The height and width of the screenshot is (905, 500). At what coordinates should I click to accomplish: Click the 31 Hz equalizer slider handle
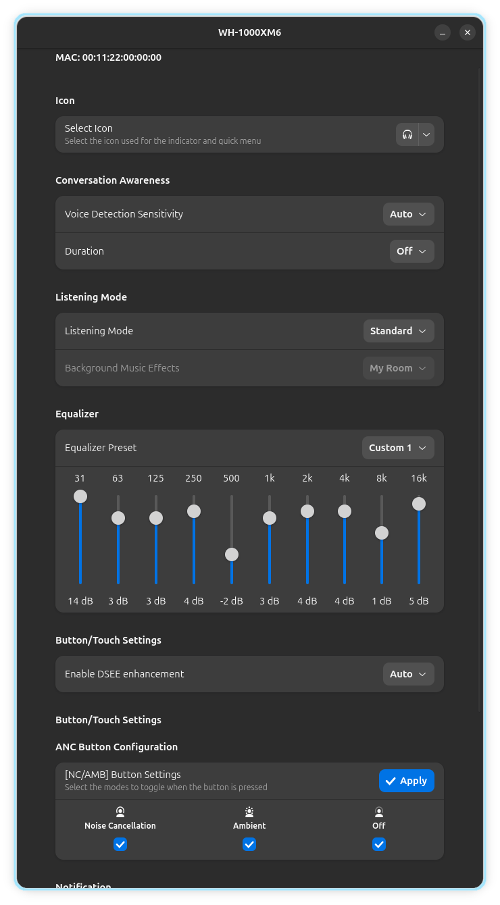pos(80,496)
